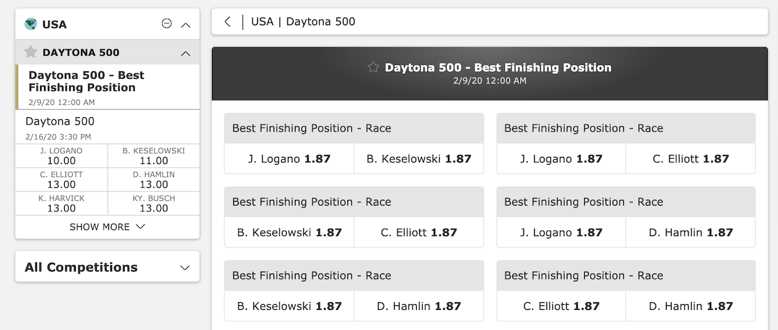The height and width of the screenshot is (330, 778).
Task: Select C. Elliott 1.87 versus D. Hamlin
Action: tap(561, 307)
